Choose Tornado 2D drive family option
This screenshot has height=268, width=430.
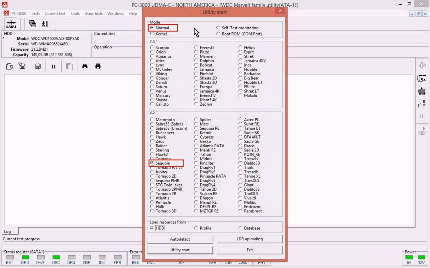[152, 176]
